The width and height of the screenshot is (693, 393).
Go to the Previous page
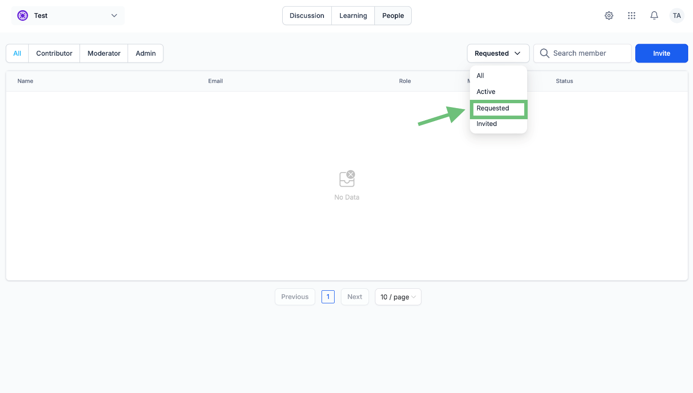[295, 297]
